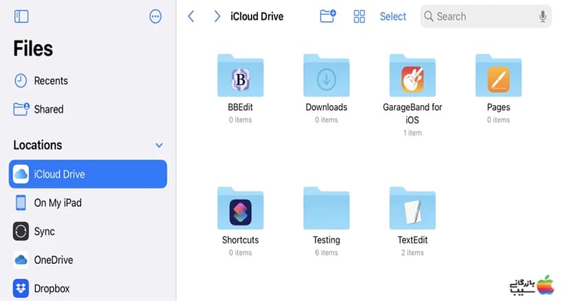
Task: Click the iCloud Drive cloud icon
Action: click(x=21, y=174)
